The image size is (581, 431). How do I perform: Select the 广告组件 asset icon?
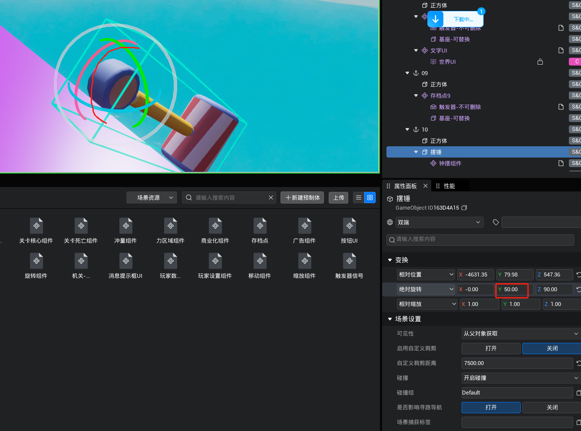coord(305,226)
